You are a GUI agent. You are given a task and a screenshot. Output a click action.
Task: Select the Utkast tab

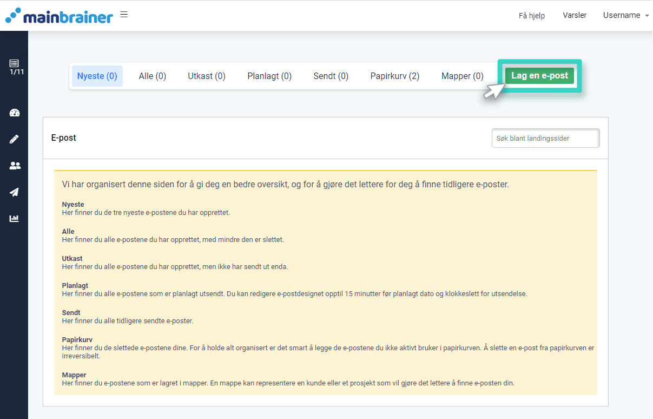pyautogui.click(x=206, y=76)
